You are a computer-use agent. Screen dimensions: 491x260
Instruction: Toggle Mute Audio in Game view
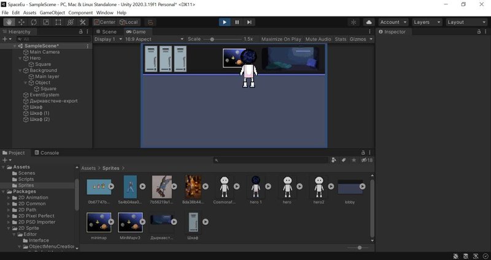(318, 39)
